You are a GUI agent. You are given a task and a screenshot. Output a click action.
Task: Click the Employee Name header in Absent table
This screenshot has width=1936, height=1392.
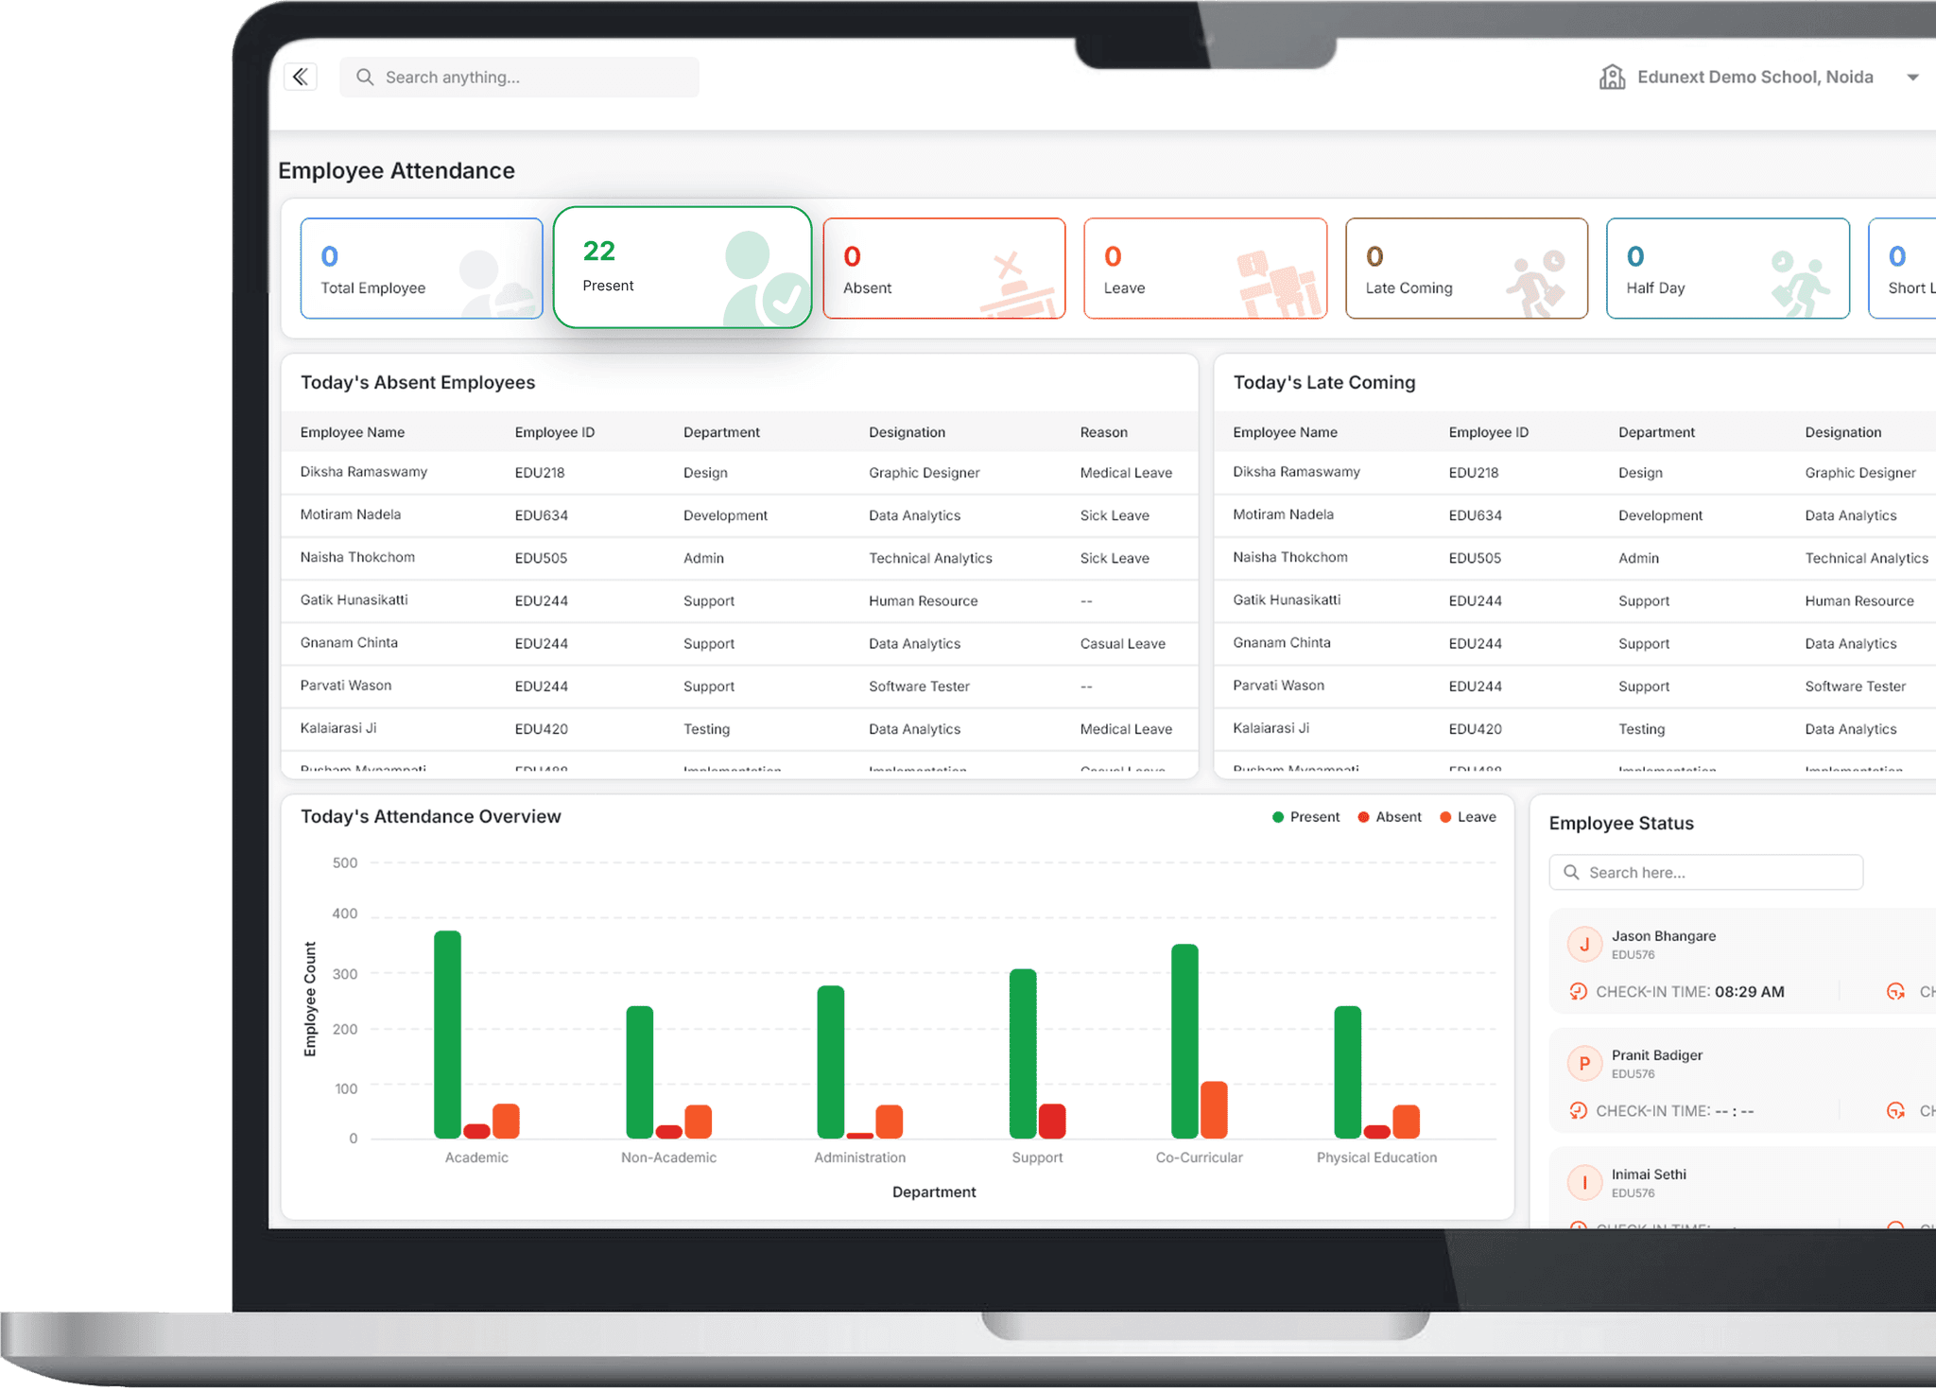tap(353, 432)
